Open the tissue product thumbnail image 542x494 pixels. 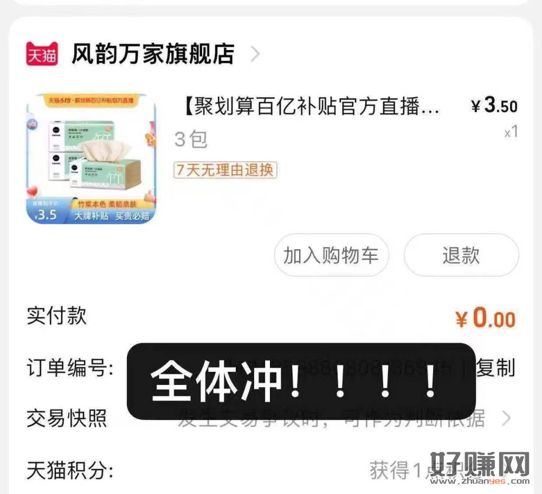point(91,159)
